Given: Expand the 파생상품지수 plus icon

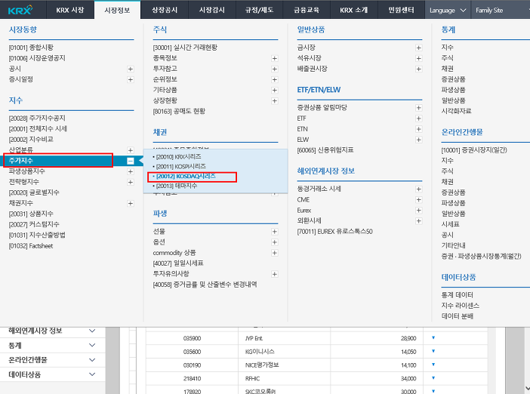Looking at the screenshot, I should tap(130, 171).
